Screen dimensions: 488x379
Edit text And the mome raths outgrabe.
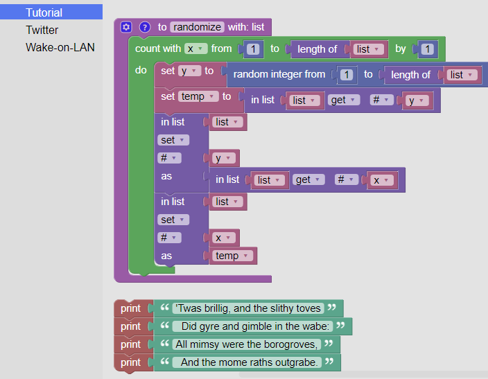pyautogui.click(x=247, y=362)
